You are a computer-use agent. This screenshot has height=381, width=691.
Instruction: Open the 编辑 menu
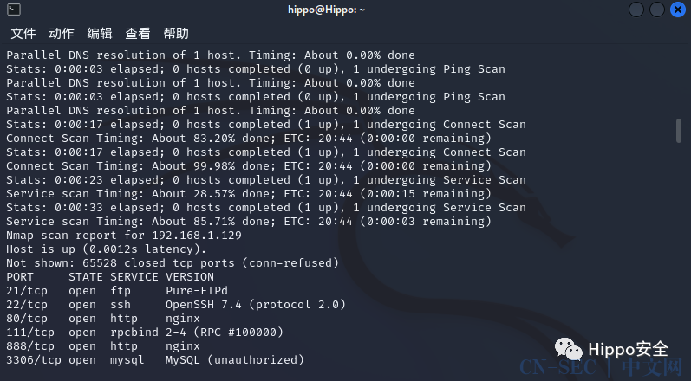[100, 34]
